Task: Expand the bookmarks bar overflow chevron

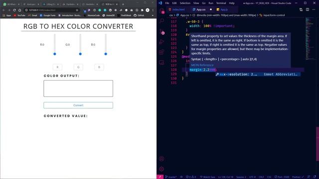Action: pos(153,15)
